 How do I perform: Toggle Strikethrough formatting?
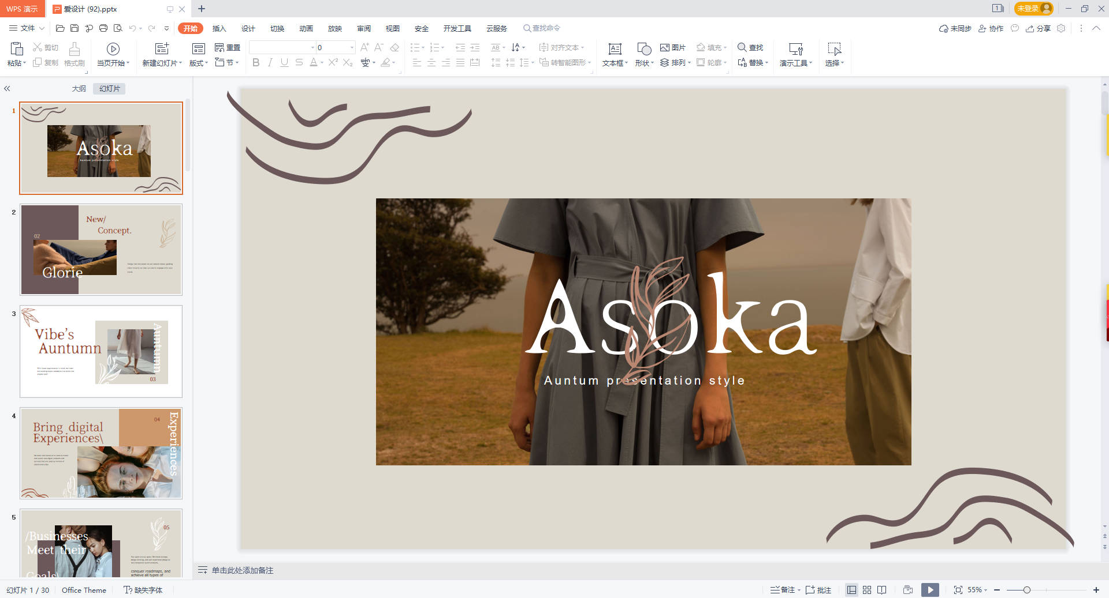(299, 62)
